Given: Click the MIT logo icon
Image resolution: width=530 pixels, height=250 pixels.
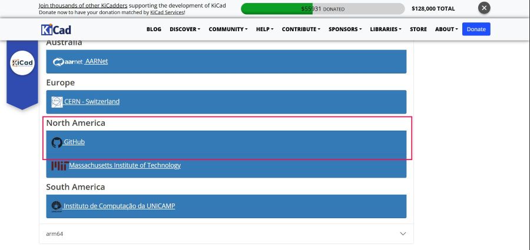Looking at the screenshot, I should point(60,165).
